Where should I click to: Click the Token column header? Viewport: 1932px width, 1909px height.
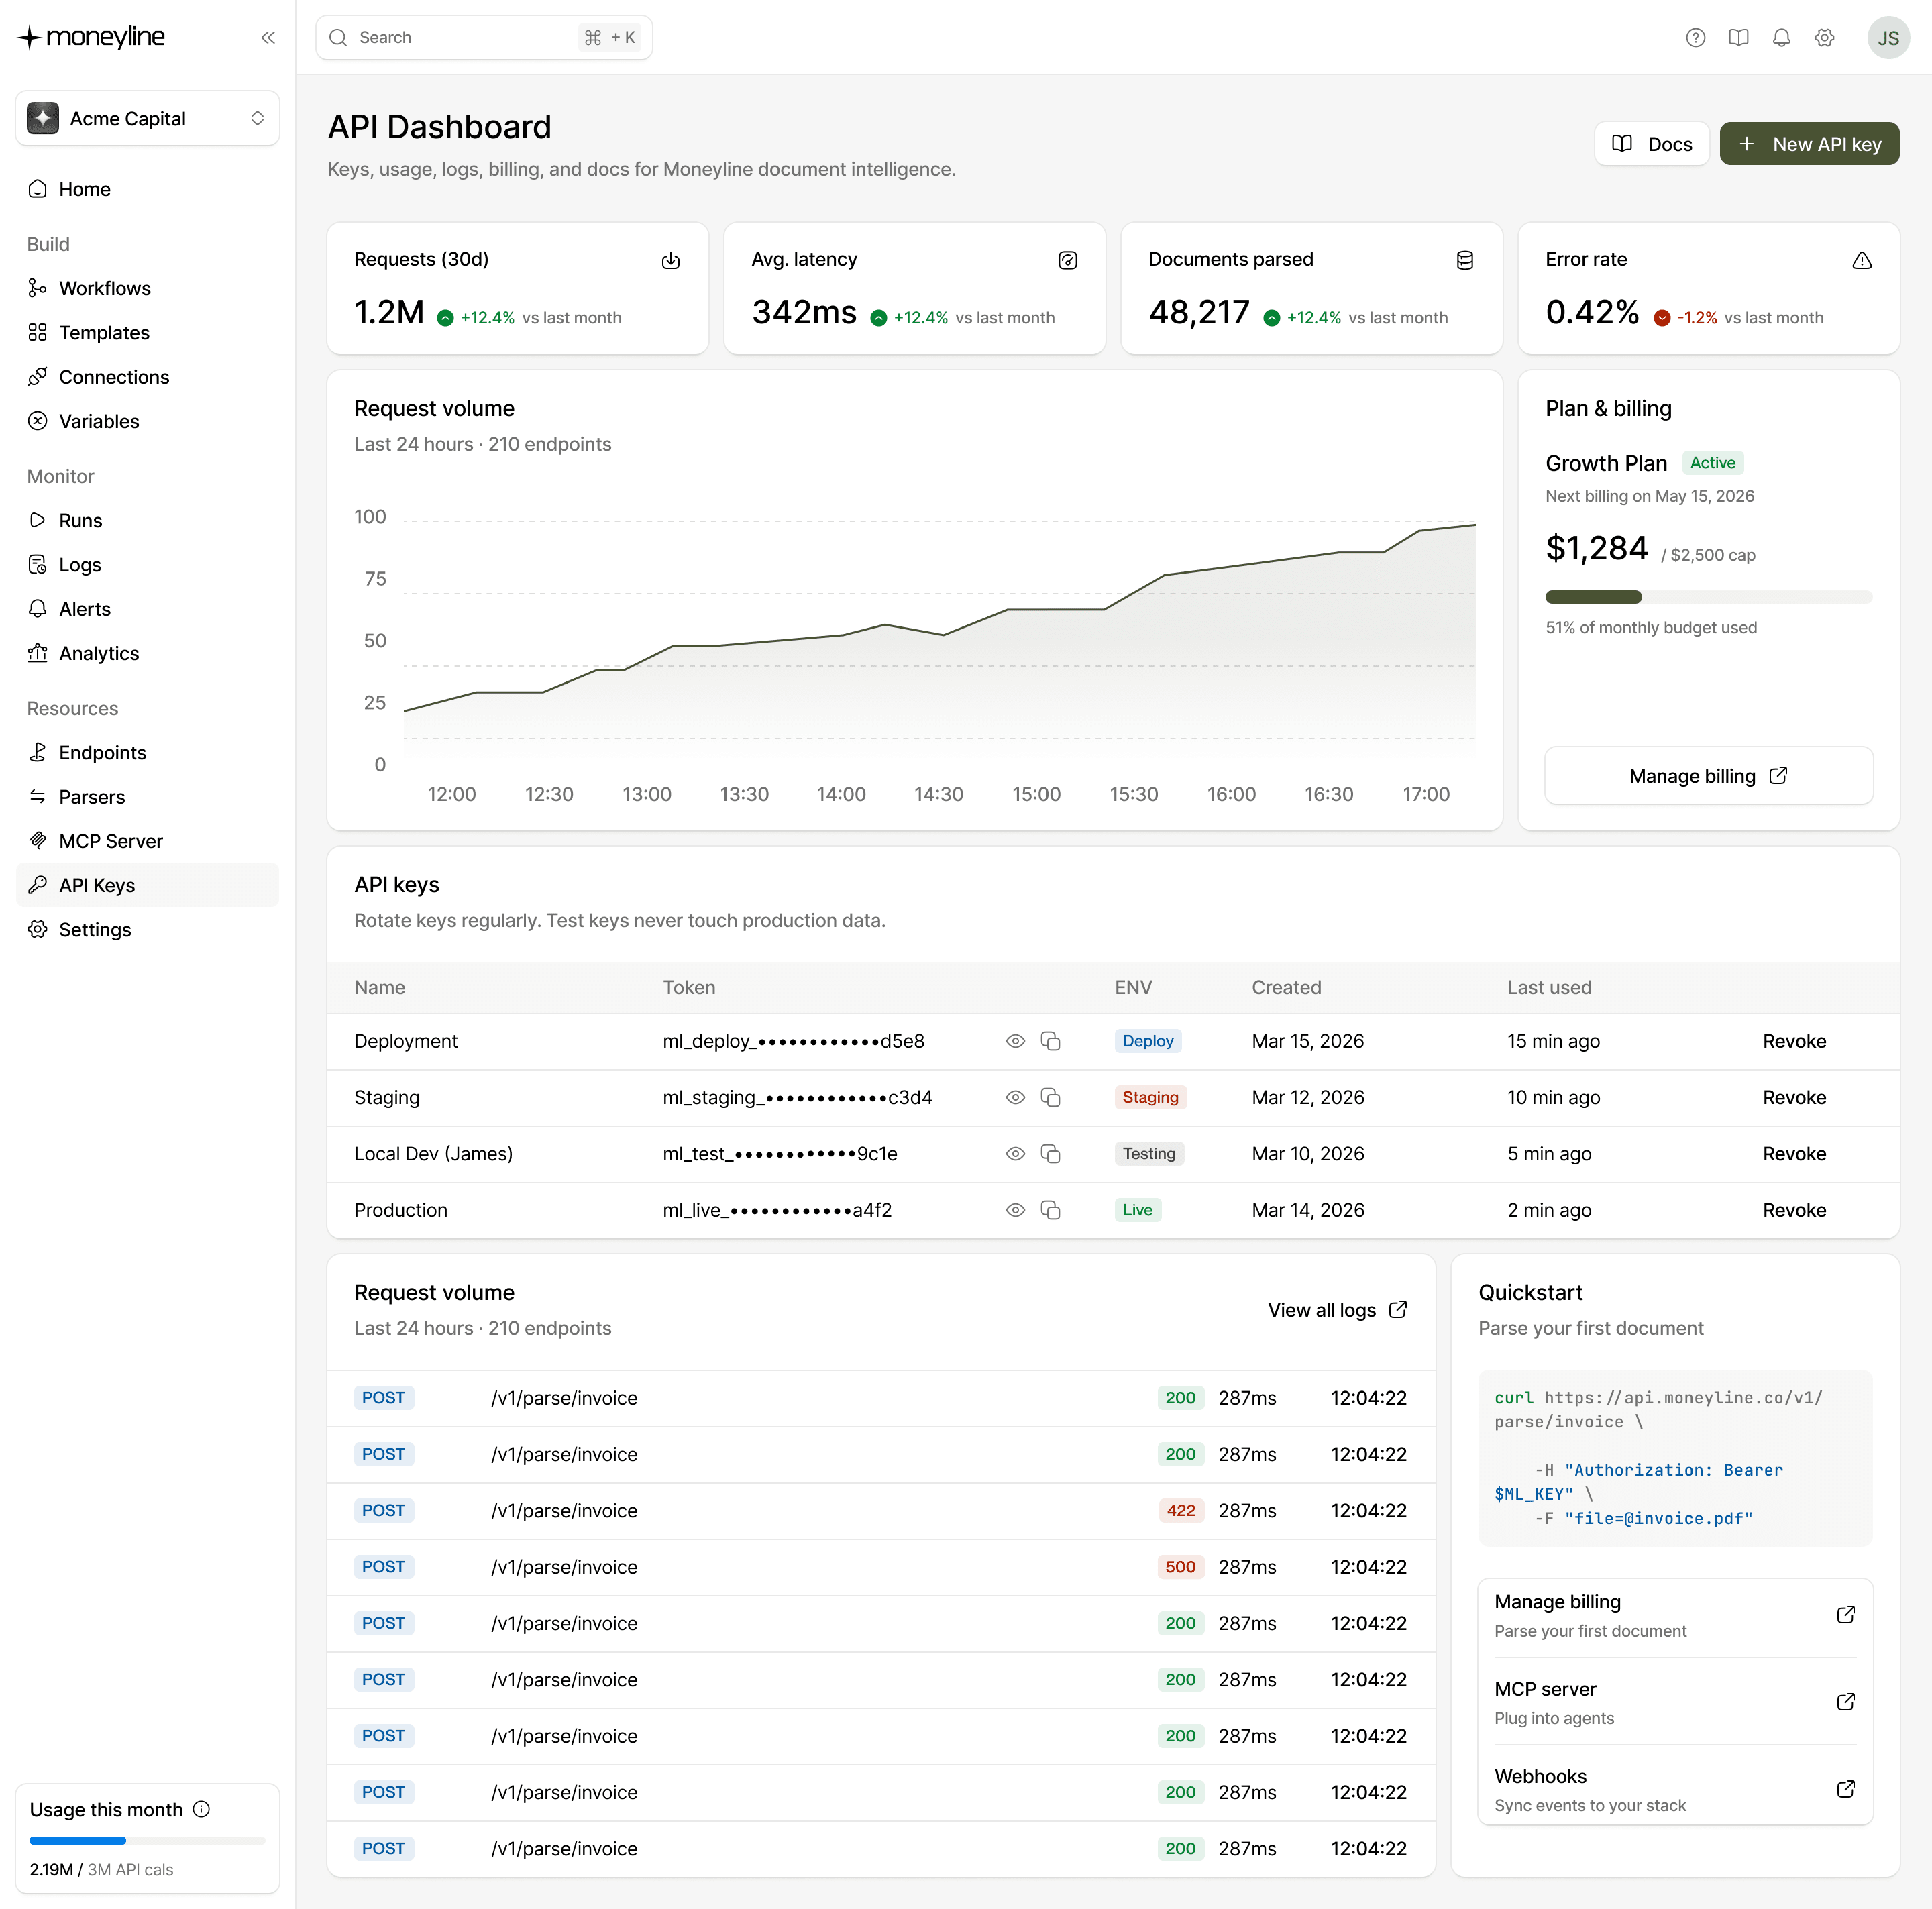689,987
